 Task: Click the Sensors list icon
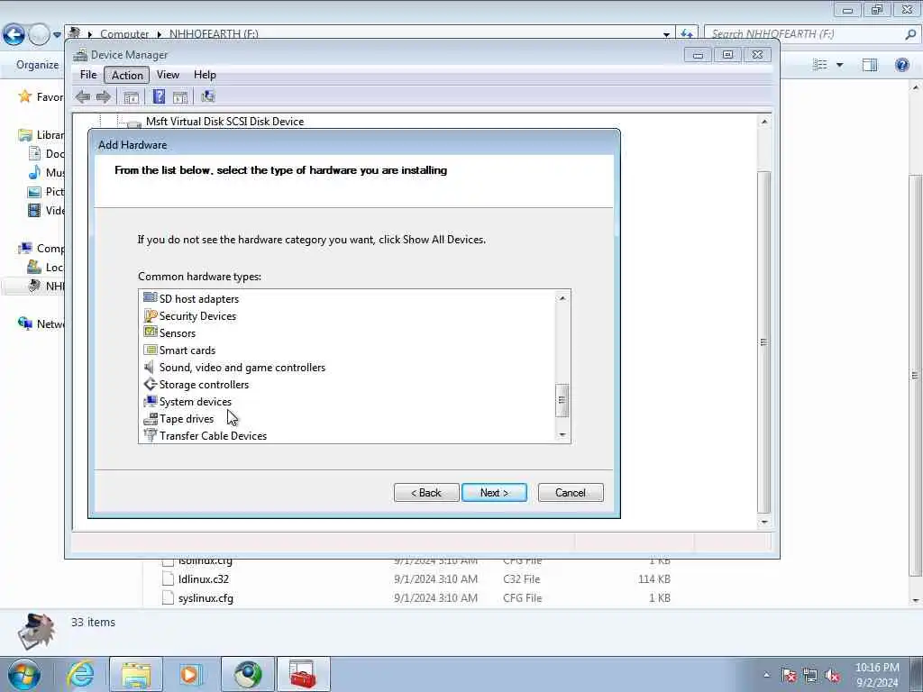(151, 332)
